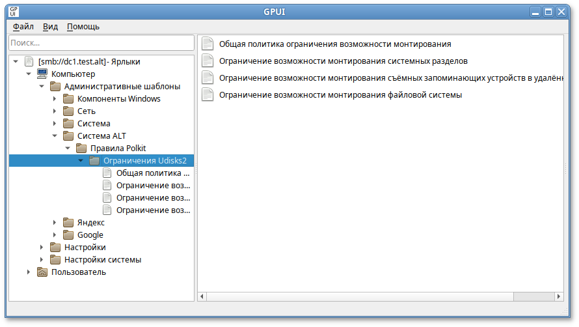Select the Google tree item

pyautogui.click(x=90, y=235)
